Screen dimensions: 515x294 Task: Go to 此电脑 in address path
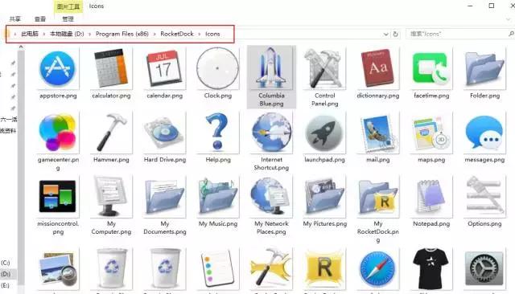pyautogui.click(x=30, y=34)
